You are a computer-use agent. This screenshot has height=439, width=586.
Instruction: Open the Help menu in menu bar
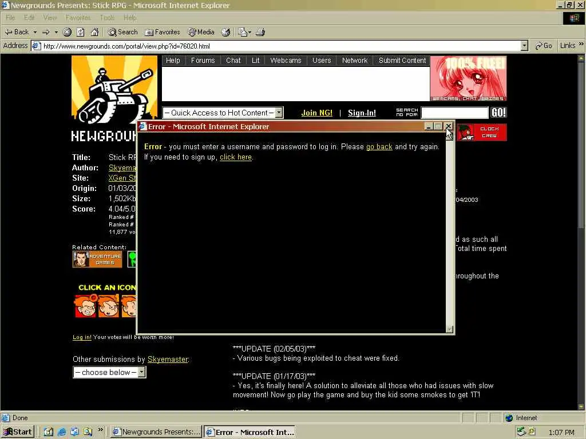[130, 18]
